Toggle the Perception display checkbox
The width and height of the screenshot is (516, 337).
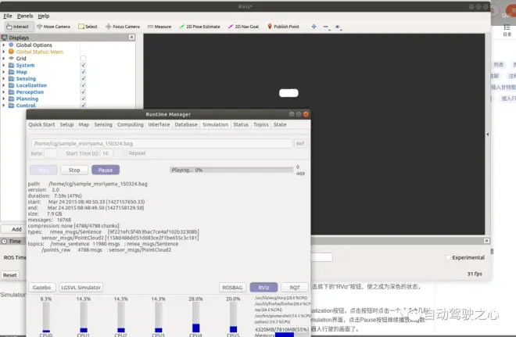pos(83,91)
